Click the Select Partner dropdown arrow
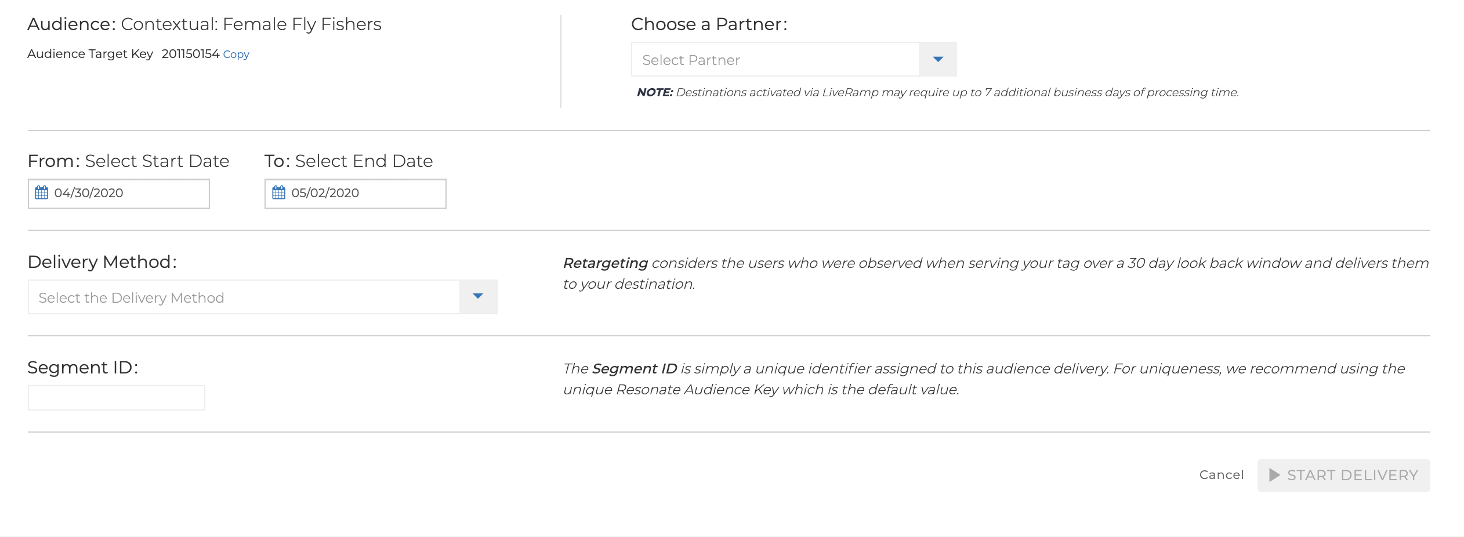The width and height of the screenshot is (1464, 537). (938, 59)
